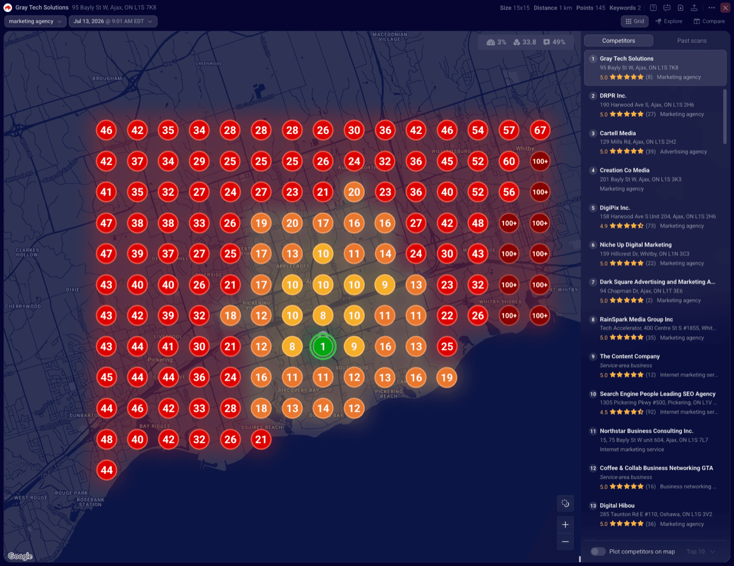Click the rank 56 grid pin
Image resolution: width=734 pixels, height=566 pixels.
pos(509,192)
